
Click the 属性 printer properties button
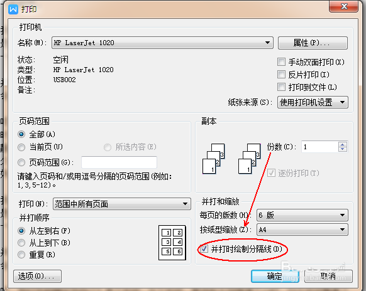pos(313,43)
